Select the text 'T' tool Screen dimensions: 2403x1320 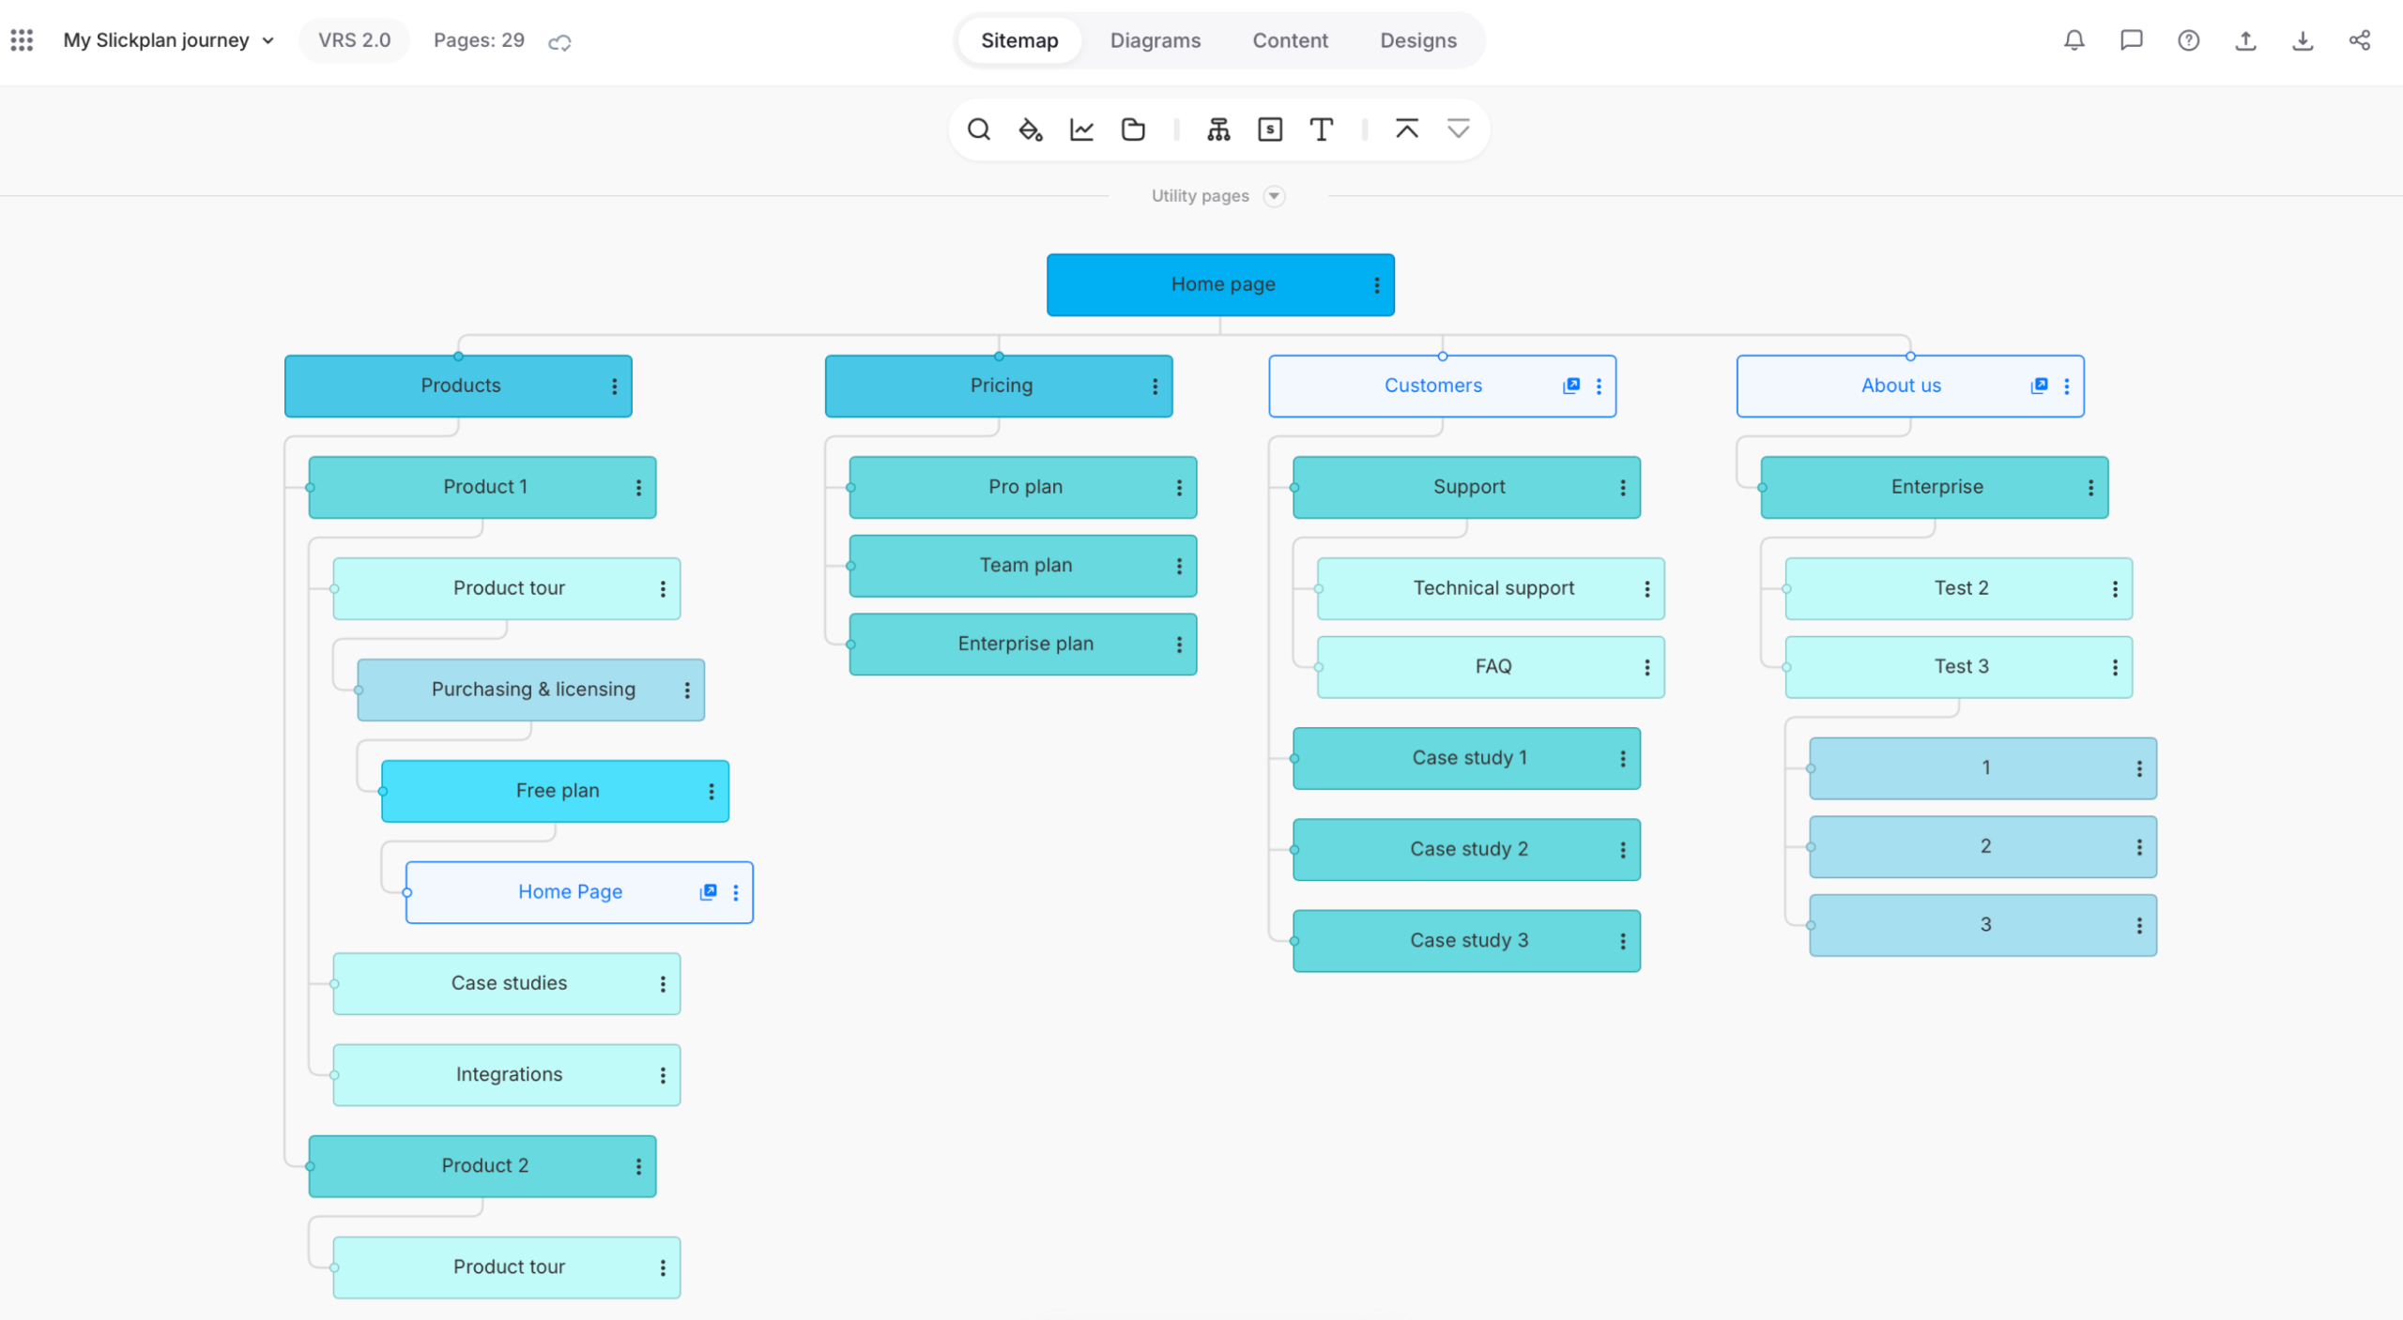pyautogui.click(x=1322, y=129)
